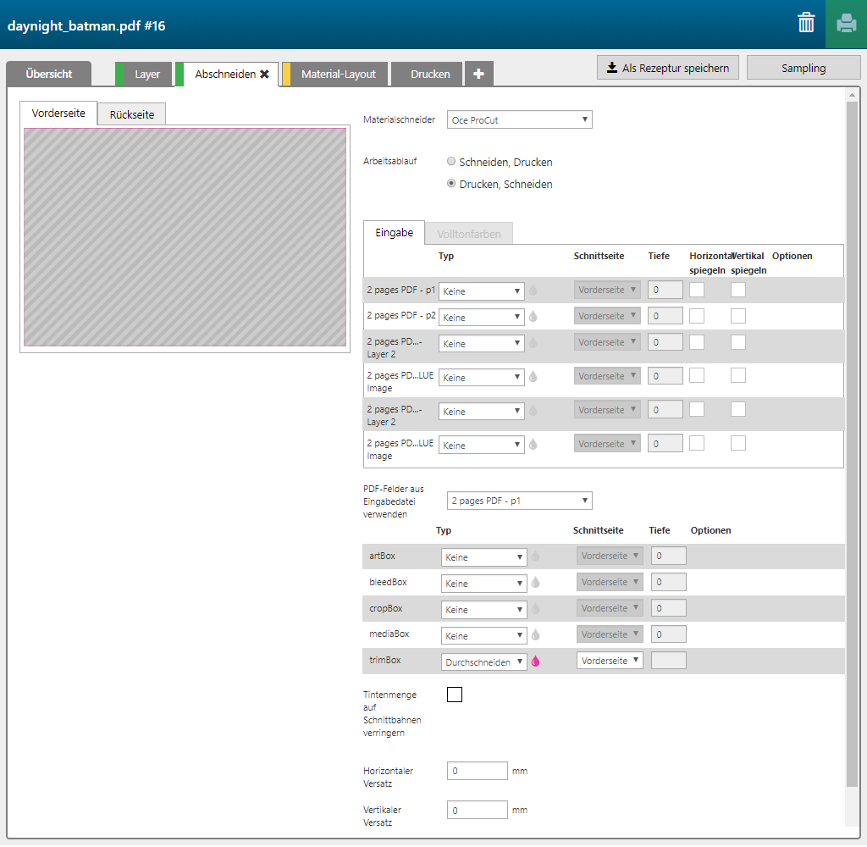Click Tiefe field for 2 pages PDF - p1
Image resolution: width=867 pixels, height=847 pixels.
click(x=665, y=290)
